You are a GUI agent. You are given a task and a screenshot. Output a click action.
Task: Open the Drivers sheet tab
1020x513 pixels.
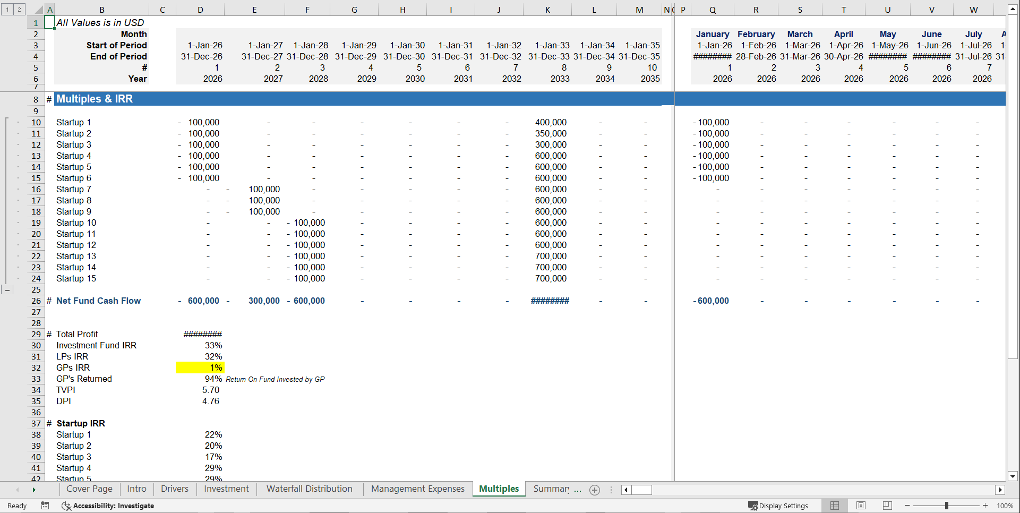tap(175, 489)
